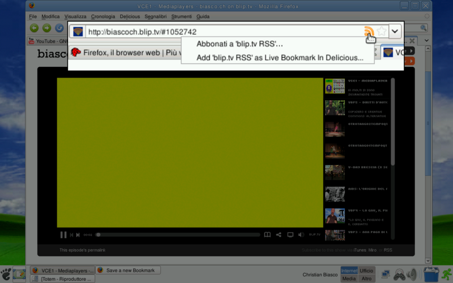Screen dimensions: 453x283
Task: Open the tab list dropdown arrow
Action: 427,40
